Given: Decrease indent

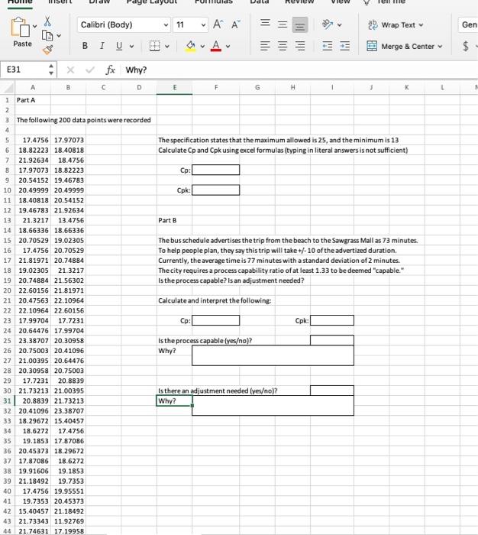Looking at the screenshot, I should click(x=328, y=46).
